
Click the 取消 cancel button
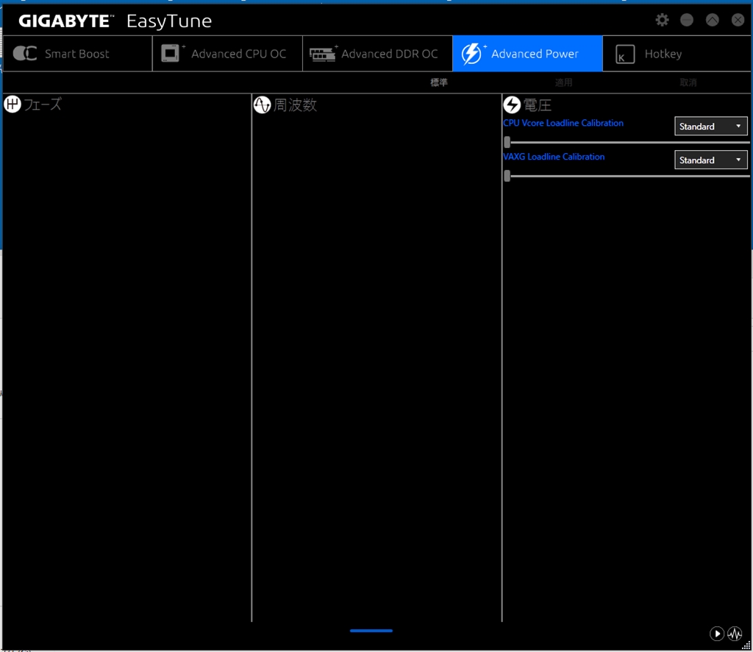click(x=688, y=82)
